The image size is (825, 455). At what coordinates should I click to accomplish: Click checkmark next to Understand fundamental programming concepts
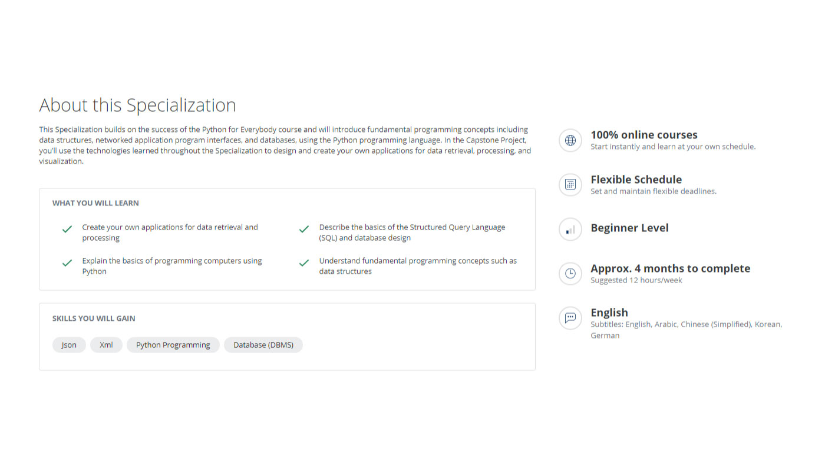304,263
